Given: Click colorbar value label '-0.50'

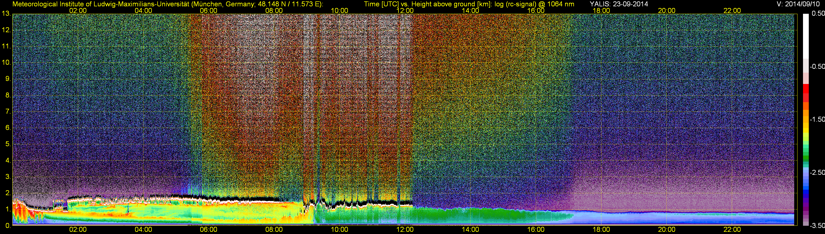Looking at the screenshot, I should 817,66.
